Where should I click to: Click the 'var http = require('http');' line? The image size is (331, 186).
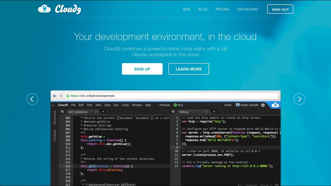pos(204,121)
